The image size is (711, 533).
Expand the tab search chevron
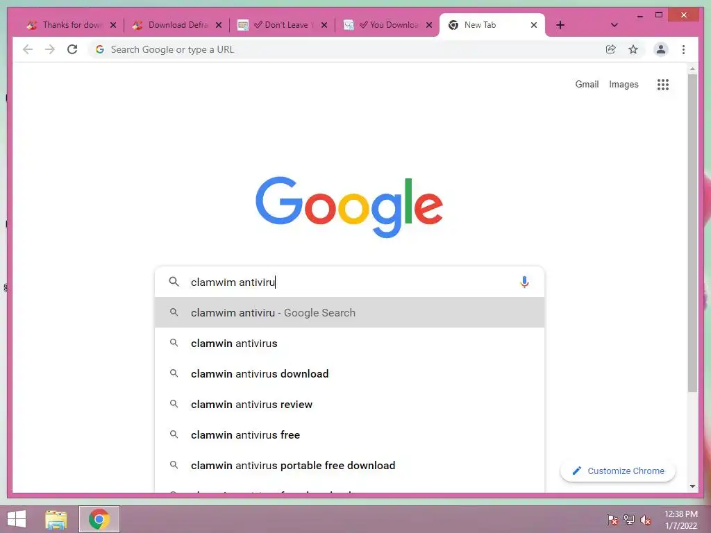(614, 25)
